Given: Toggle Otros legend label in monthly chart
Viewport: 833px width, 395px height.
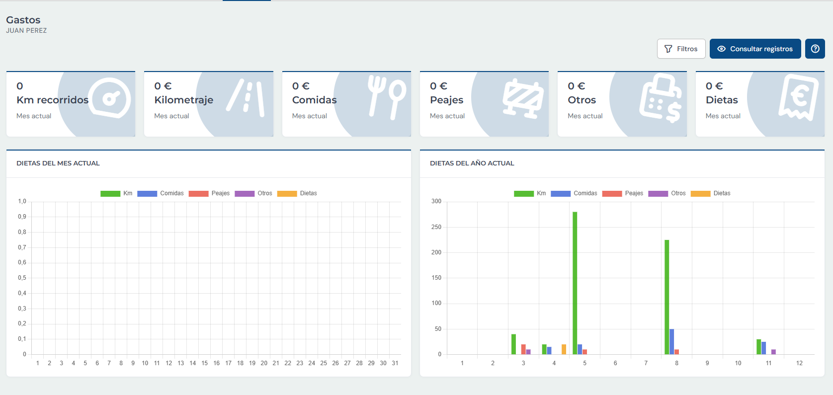Looking at the screenshot, I should 264,193.
